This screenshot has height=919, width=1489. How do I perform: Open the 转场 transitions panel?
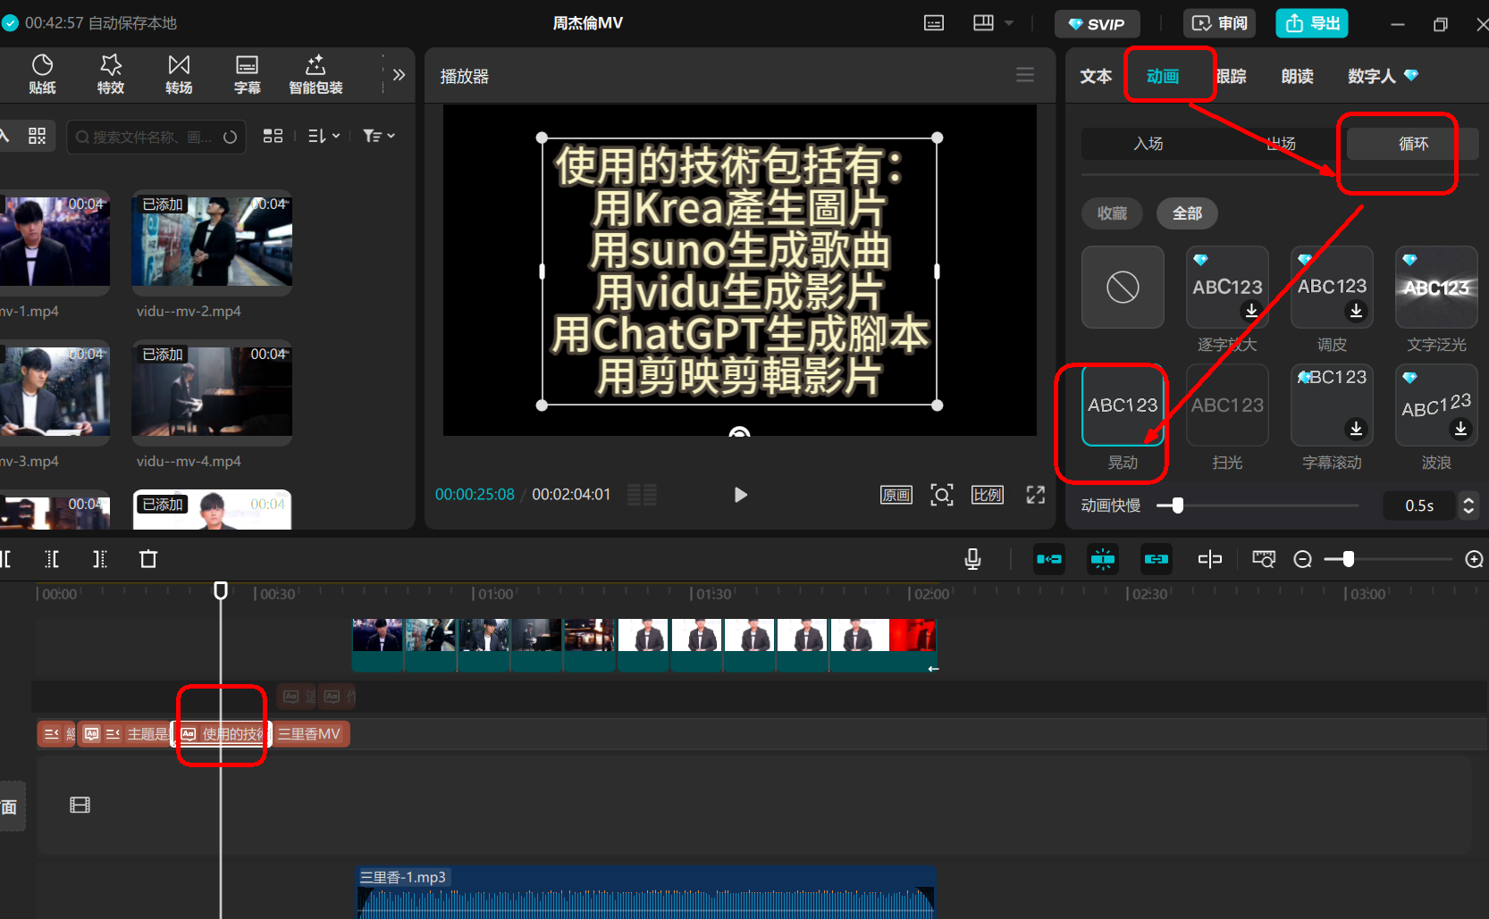(x=179, y=74)
